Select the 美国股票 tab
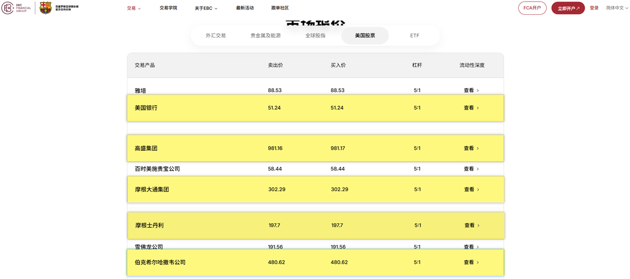 [365, 36]
